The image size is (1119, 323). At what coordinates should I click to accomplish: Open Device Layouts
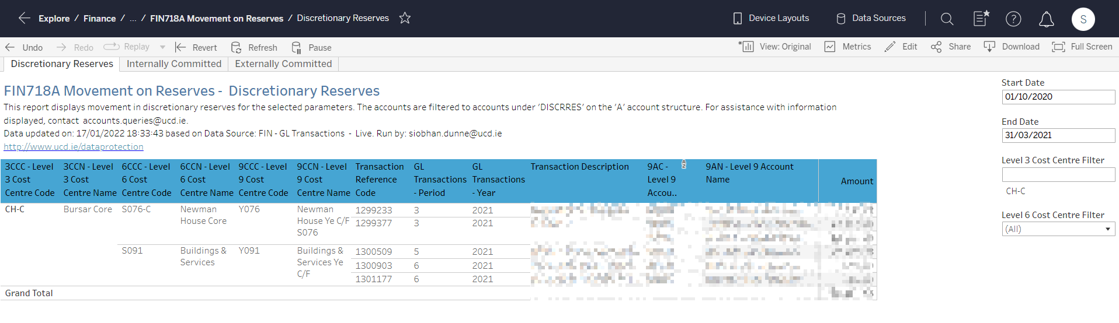[x=771, y=18]
